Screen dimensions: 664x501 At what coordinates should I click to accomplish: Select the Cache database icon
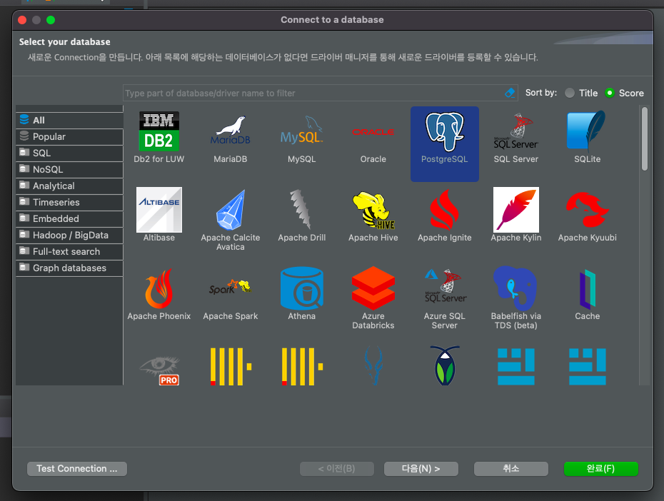[x=588, y=290]
